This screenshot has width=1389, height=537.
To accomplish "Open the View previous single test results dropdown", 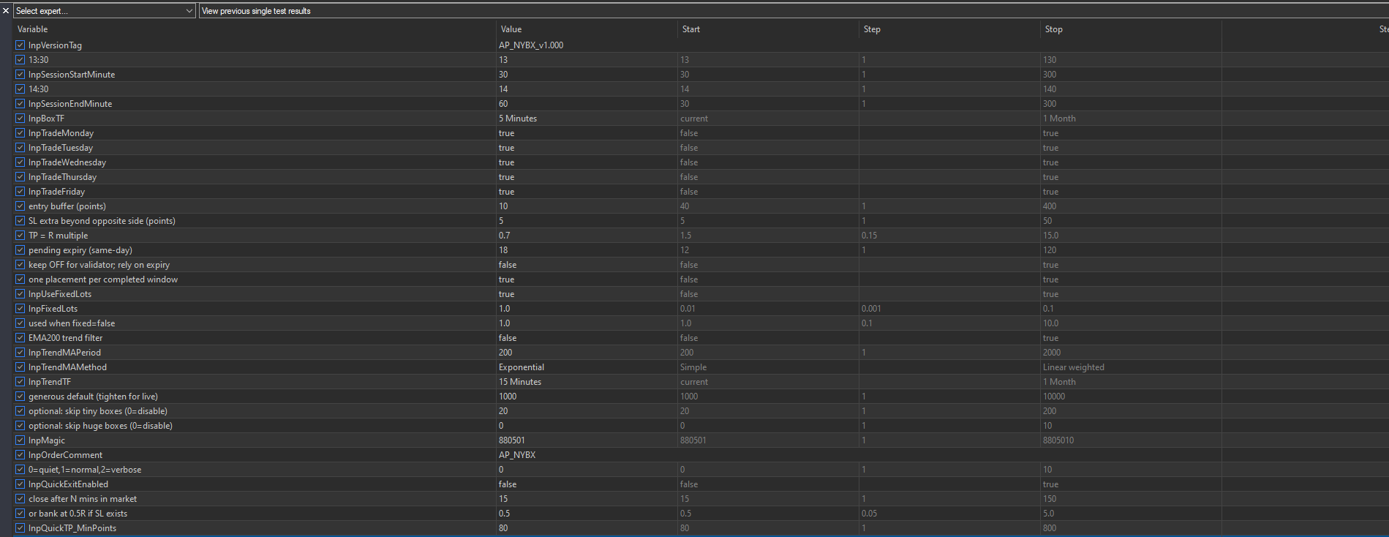I will tap(794, 11).
